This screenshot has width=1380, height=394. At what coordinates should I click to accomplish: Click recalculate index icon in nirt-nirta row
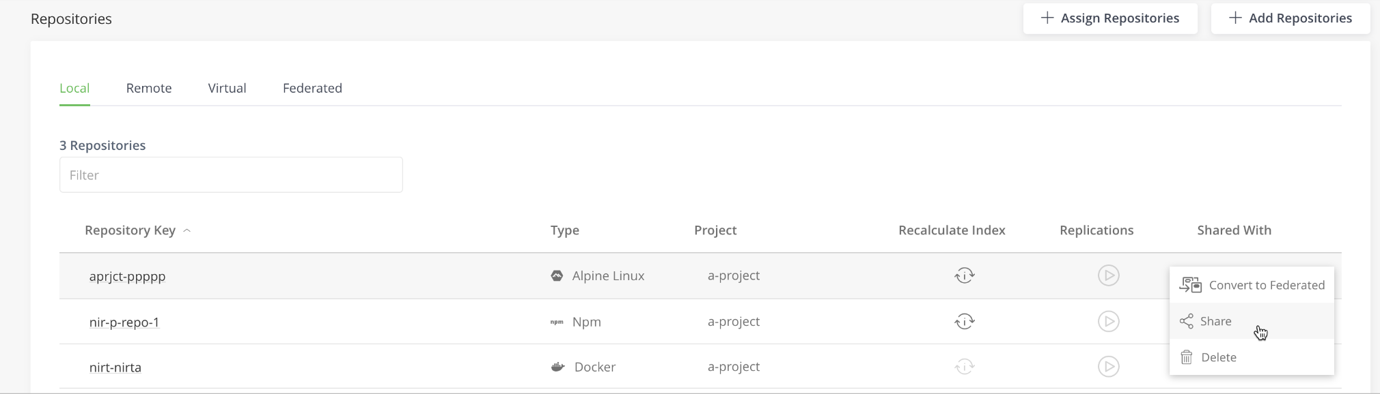(964, 367)
